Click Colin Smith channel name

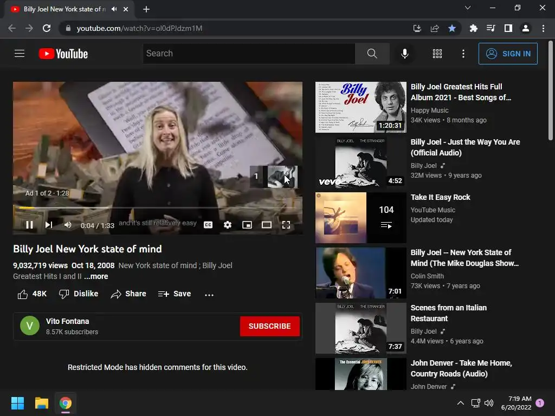tap(427, 276)
